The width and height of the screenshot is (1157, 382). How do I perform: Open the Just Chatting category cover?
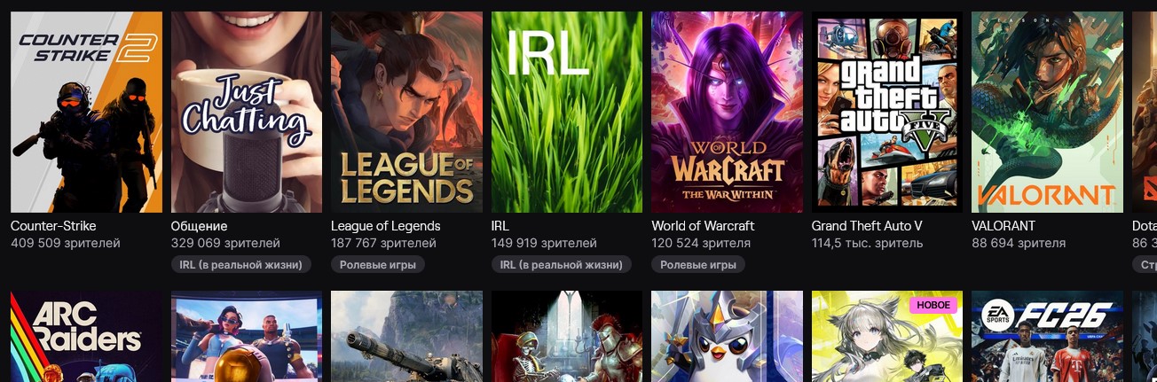tap(247, 112)
